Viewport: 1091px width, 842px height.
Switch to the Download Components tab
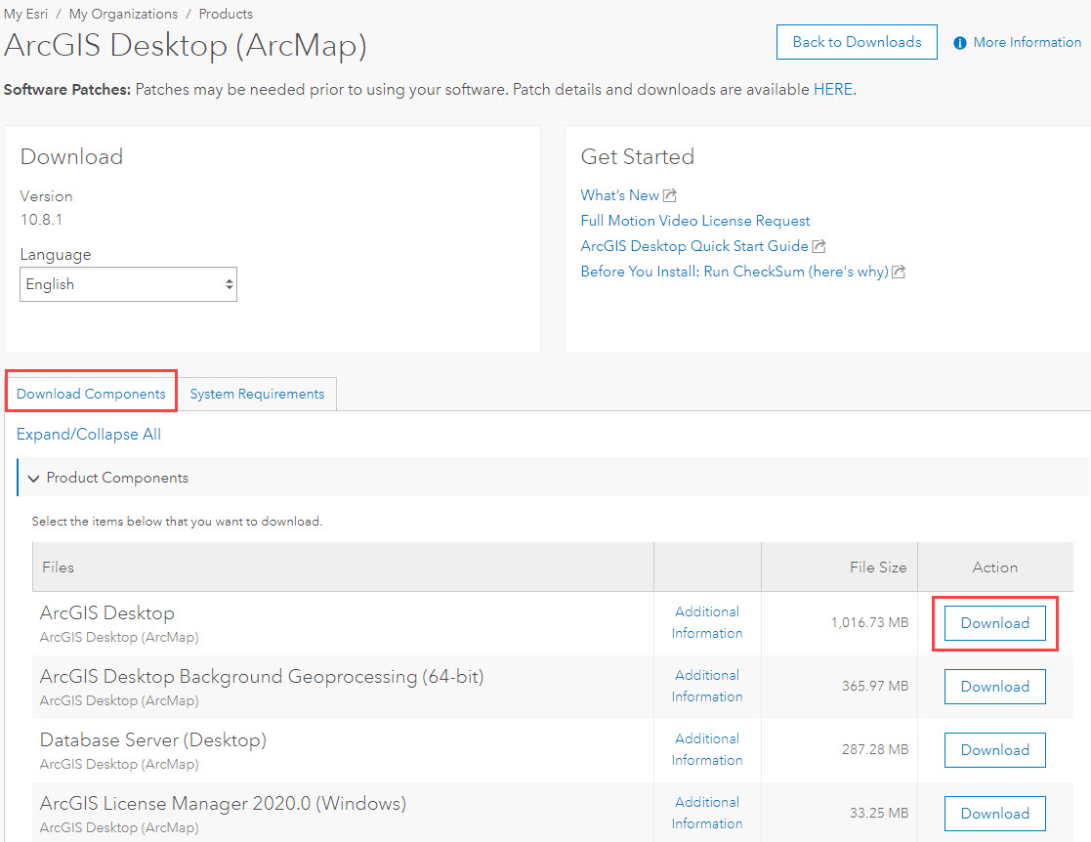(x=91, y=394)
